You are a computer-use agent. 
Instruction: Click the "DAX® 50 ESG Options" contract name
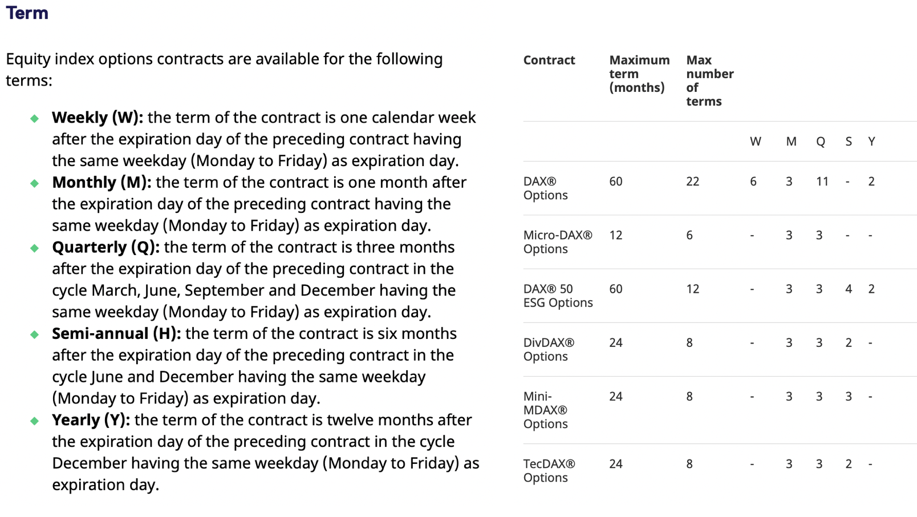[557, 296]
